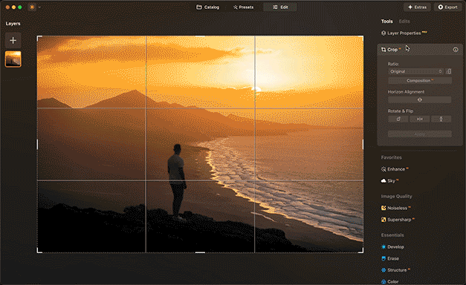The width and height of the screenshot is (466, 285).
Task: Open Layer Properties tool
Action: 404,33
